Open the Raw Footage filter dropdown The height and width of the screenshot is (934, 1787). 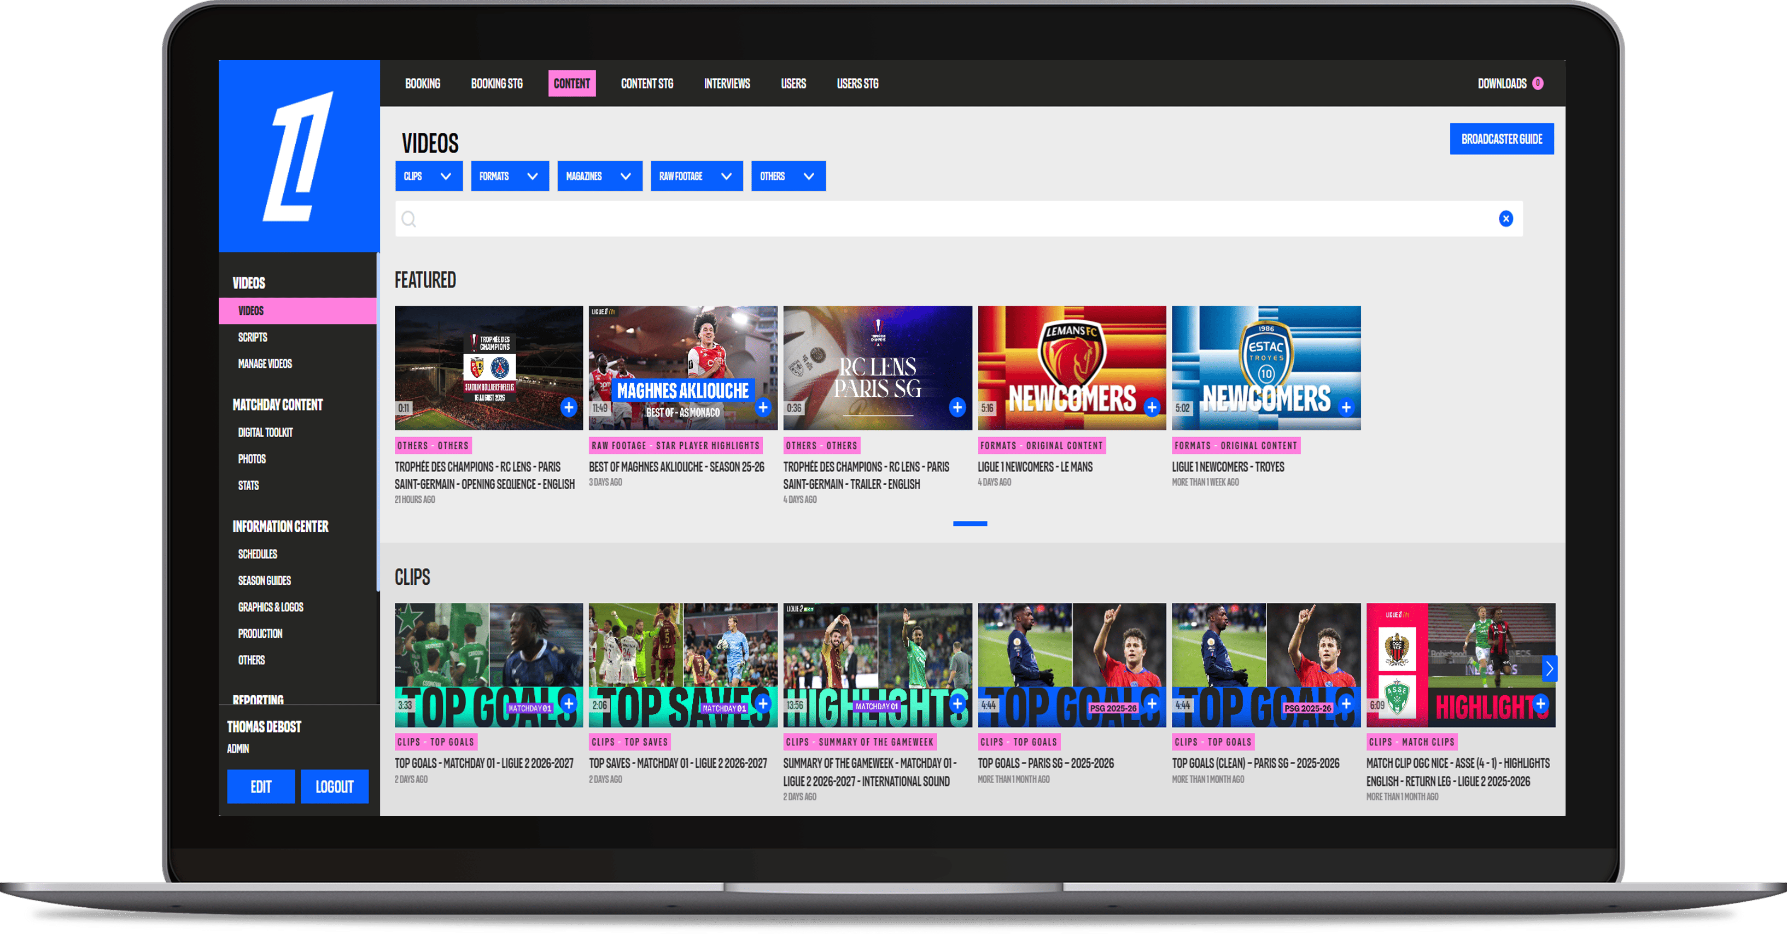point(697,176)
